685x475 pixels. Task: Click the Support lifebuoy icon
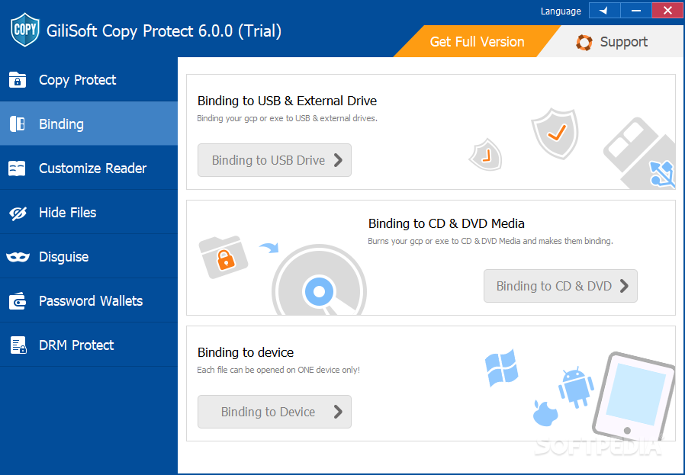[x=584, y=43]
